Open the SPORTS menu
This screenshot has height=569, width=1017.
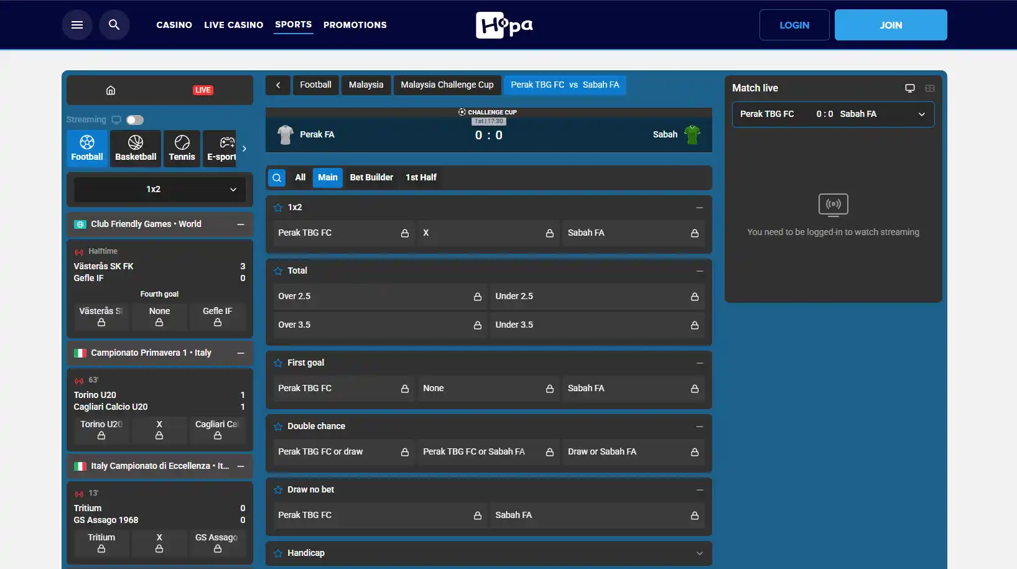(x=294, y=25)
